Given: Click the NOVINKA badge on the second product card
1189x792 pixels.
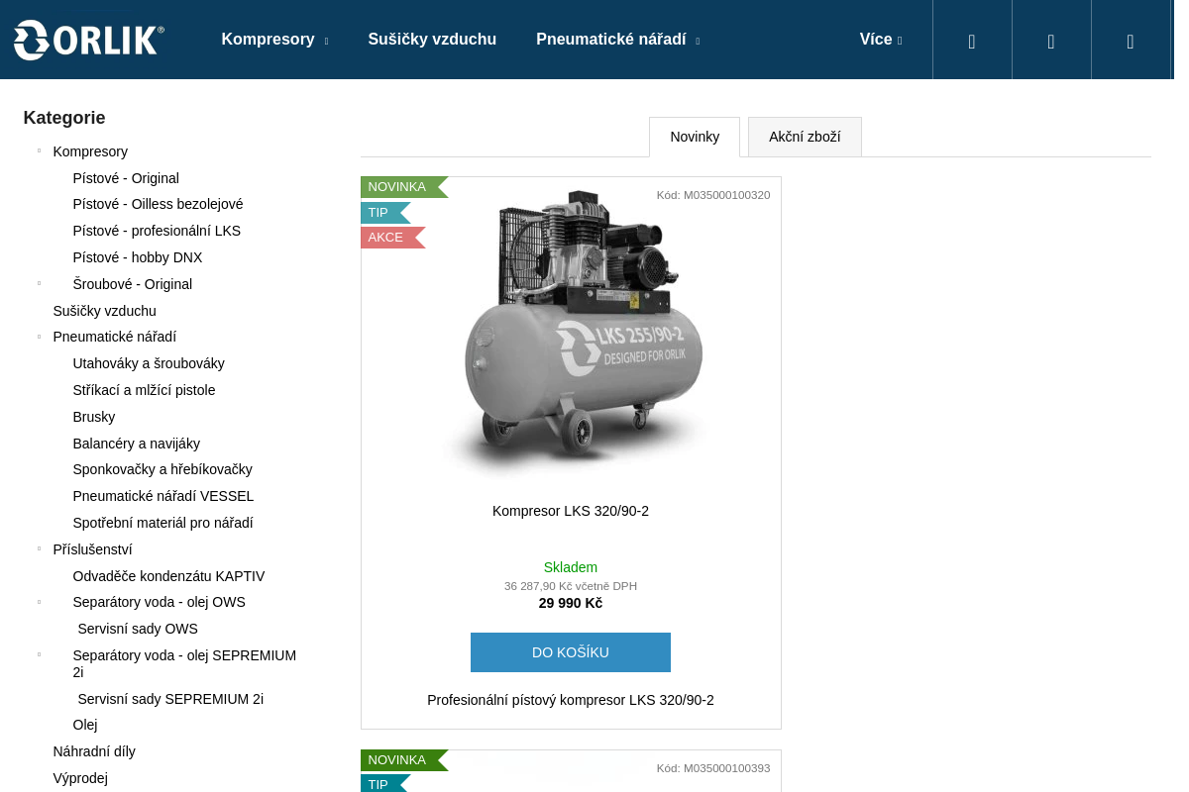Looking at the screenshot, I should click(403, 760).
